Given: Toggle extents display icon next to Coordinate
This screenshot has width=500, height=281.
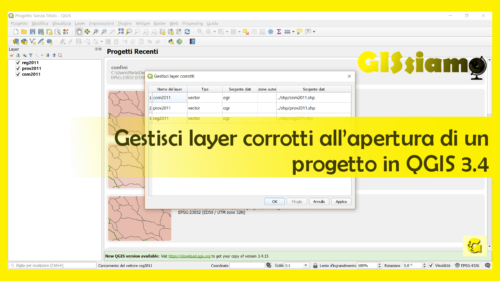Looking at the screenshot, I should tap(269, 265).
